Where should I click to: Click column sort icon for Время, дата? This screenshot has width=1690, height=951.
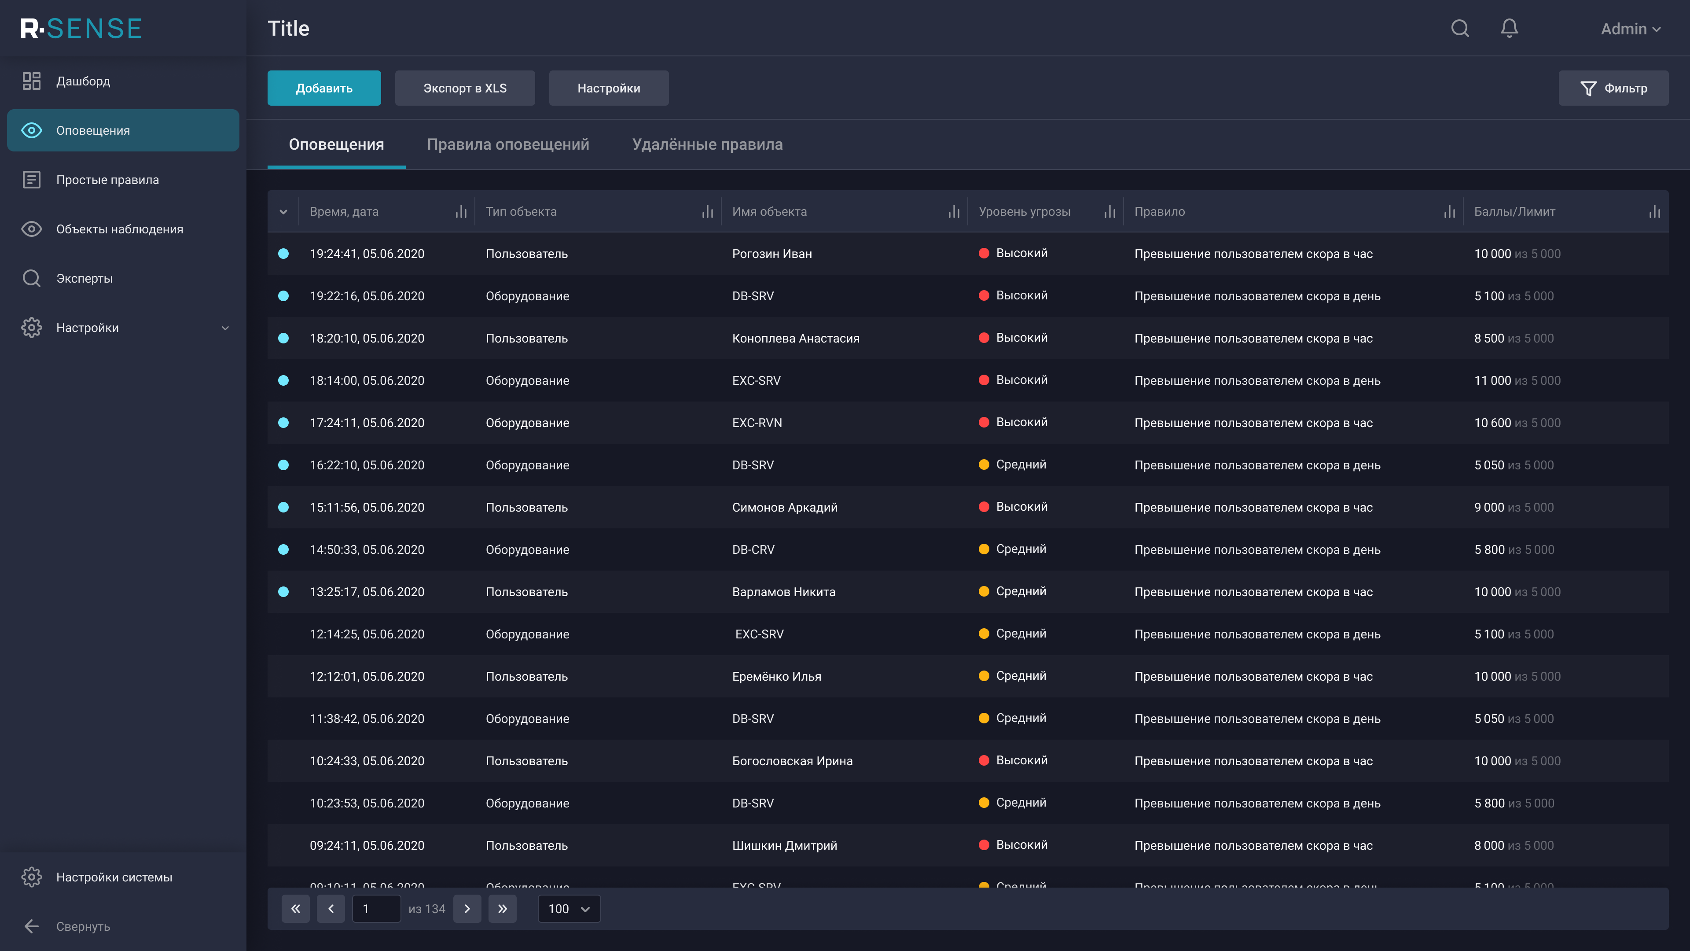(x=461, y=211)
